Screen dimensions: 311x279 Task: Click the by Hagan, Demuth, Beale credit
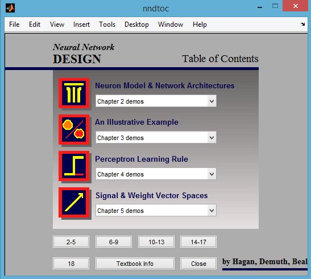(265, 261)
